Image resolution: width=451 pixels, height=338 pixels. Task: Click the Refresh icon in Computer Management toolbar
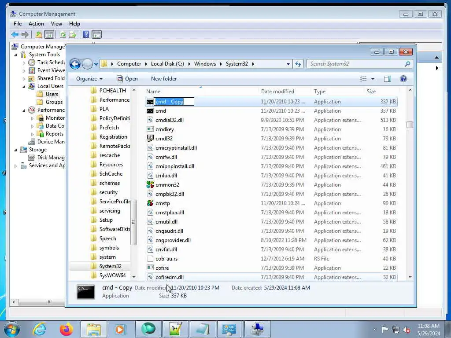(63, 35)
